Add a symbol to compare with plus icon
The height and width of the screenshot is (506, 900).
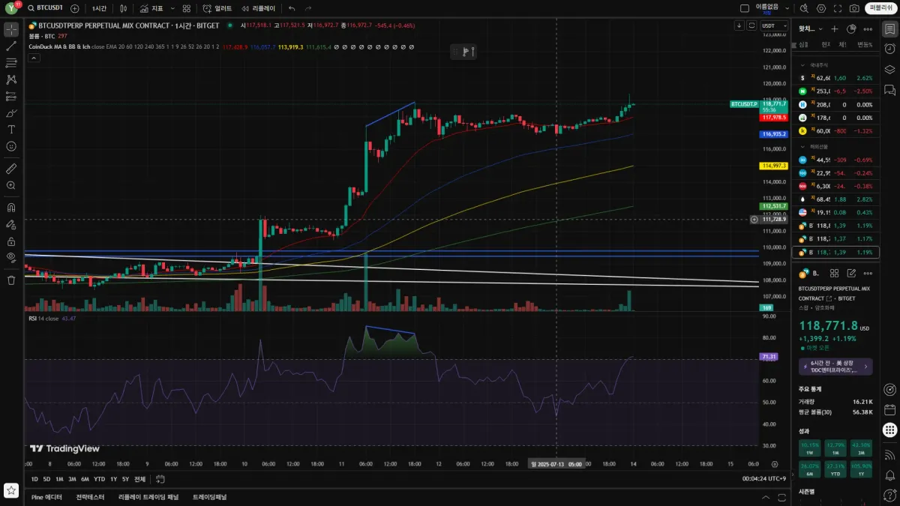point(74,8)
